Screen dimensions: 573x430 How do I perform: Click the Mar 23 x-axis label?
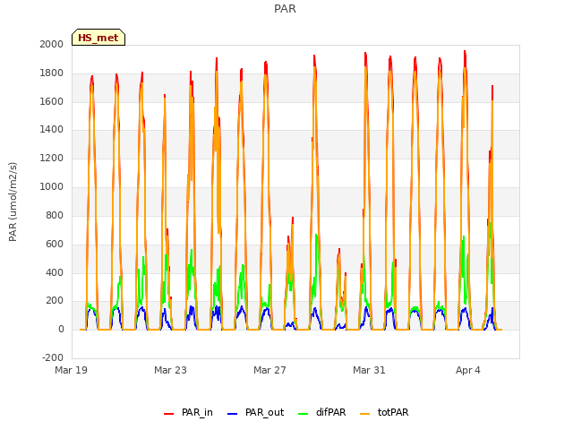[x=170, y=370]
